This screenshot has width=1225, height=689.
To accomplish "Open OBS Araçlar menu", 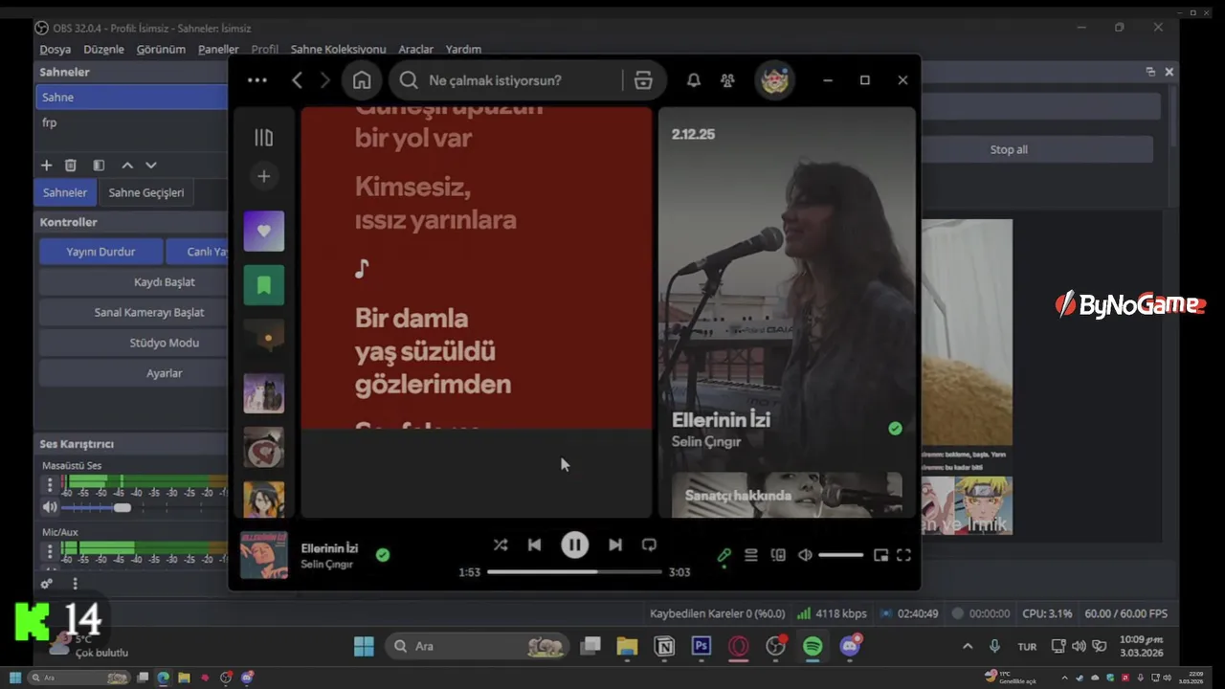I will [x=415, y=49].
